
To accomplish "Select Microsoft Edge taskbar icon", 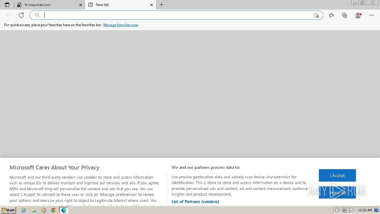I will coord(64,210).
